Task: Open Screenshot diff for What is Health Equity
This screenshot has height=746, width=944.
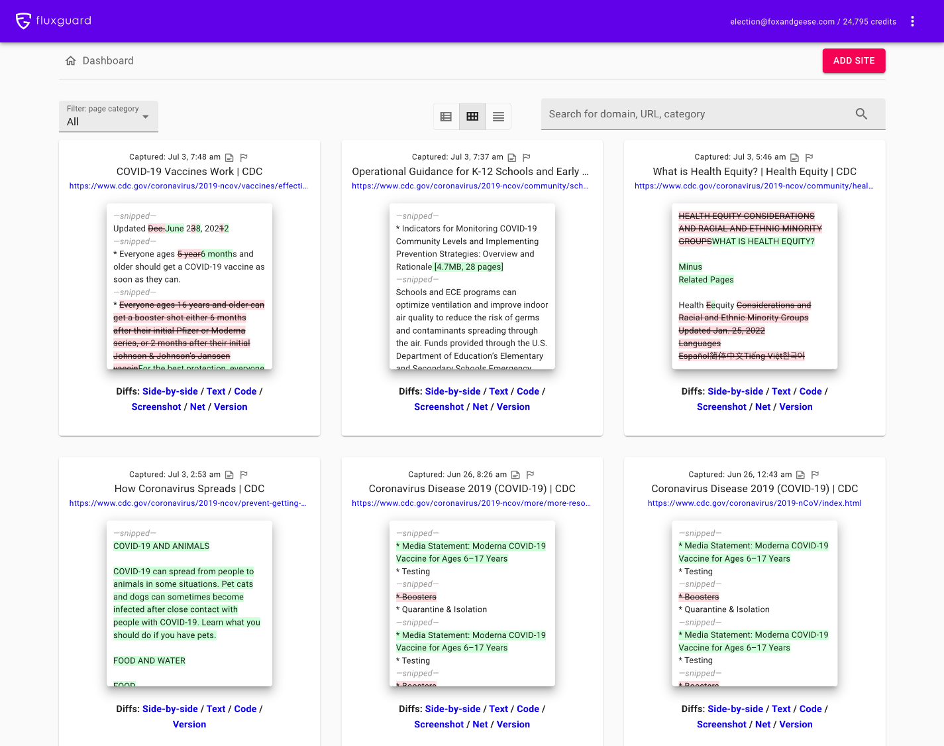Action: [x=721, y=407]
